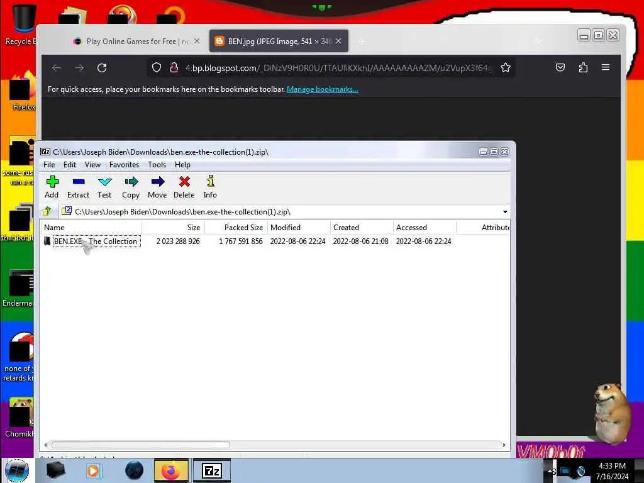644x483 pixels.
Task: Go up one folder level in 7-Zip
Action: (x=47, y=211)
